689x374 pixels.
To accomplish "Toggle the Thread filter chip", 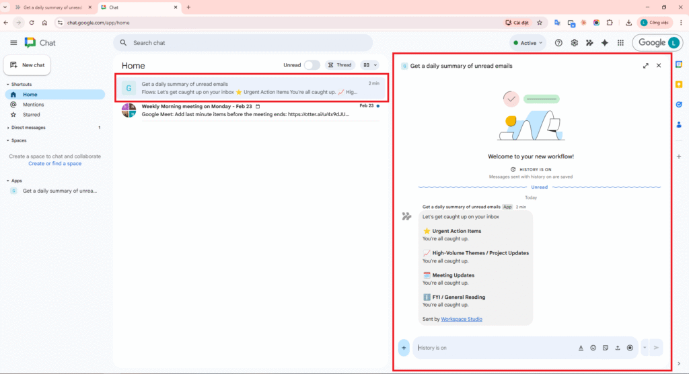I will tap(340, 65).
